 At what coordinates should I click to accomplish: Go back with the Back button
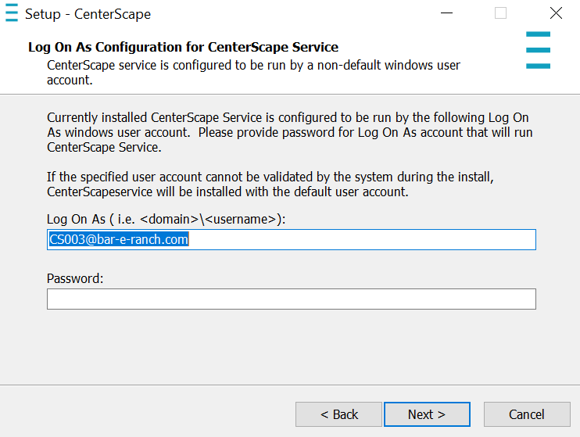point(338,414)
